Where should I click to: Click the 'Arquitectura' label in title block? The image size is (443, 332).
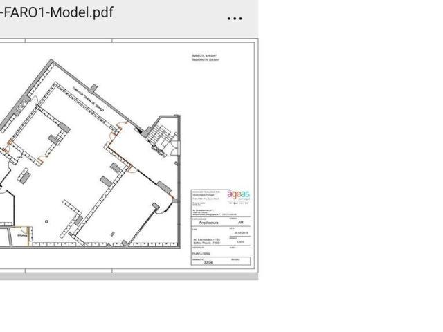208,223
